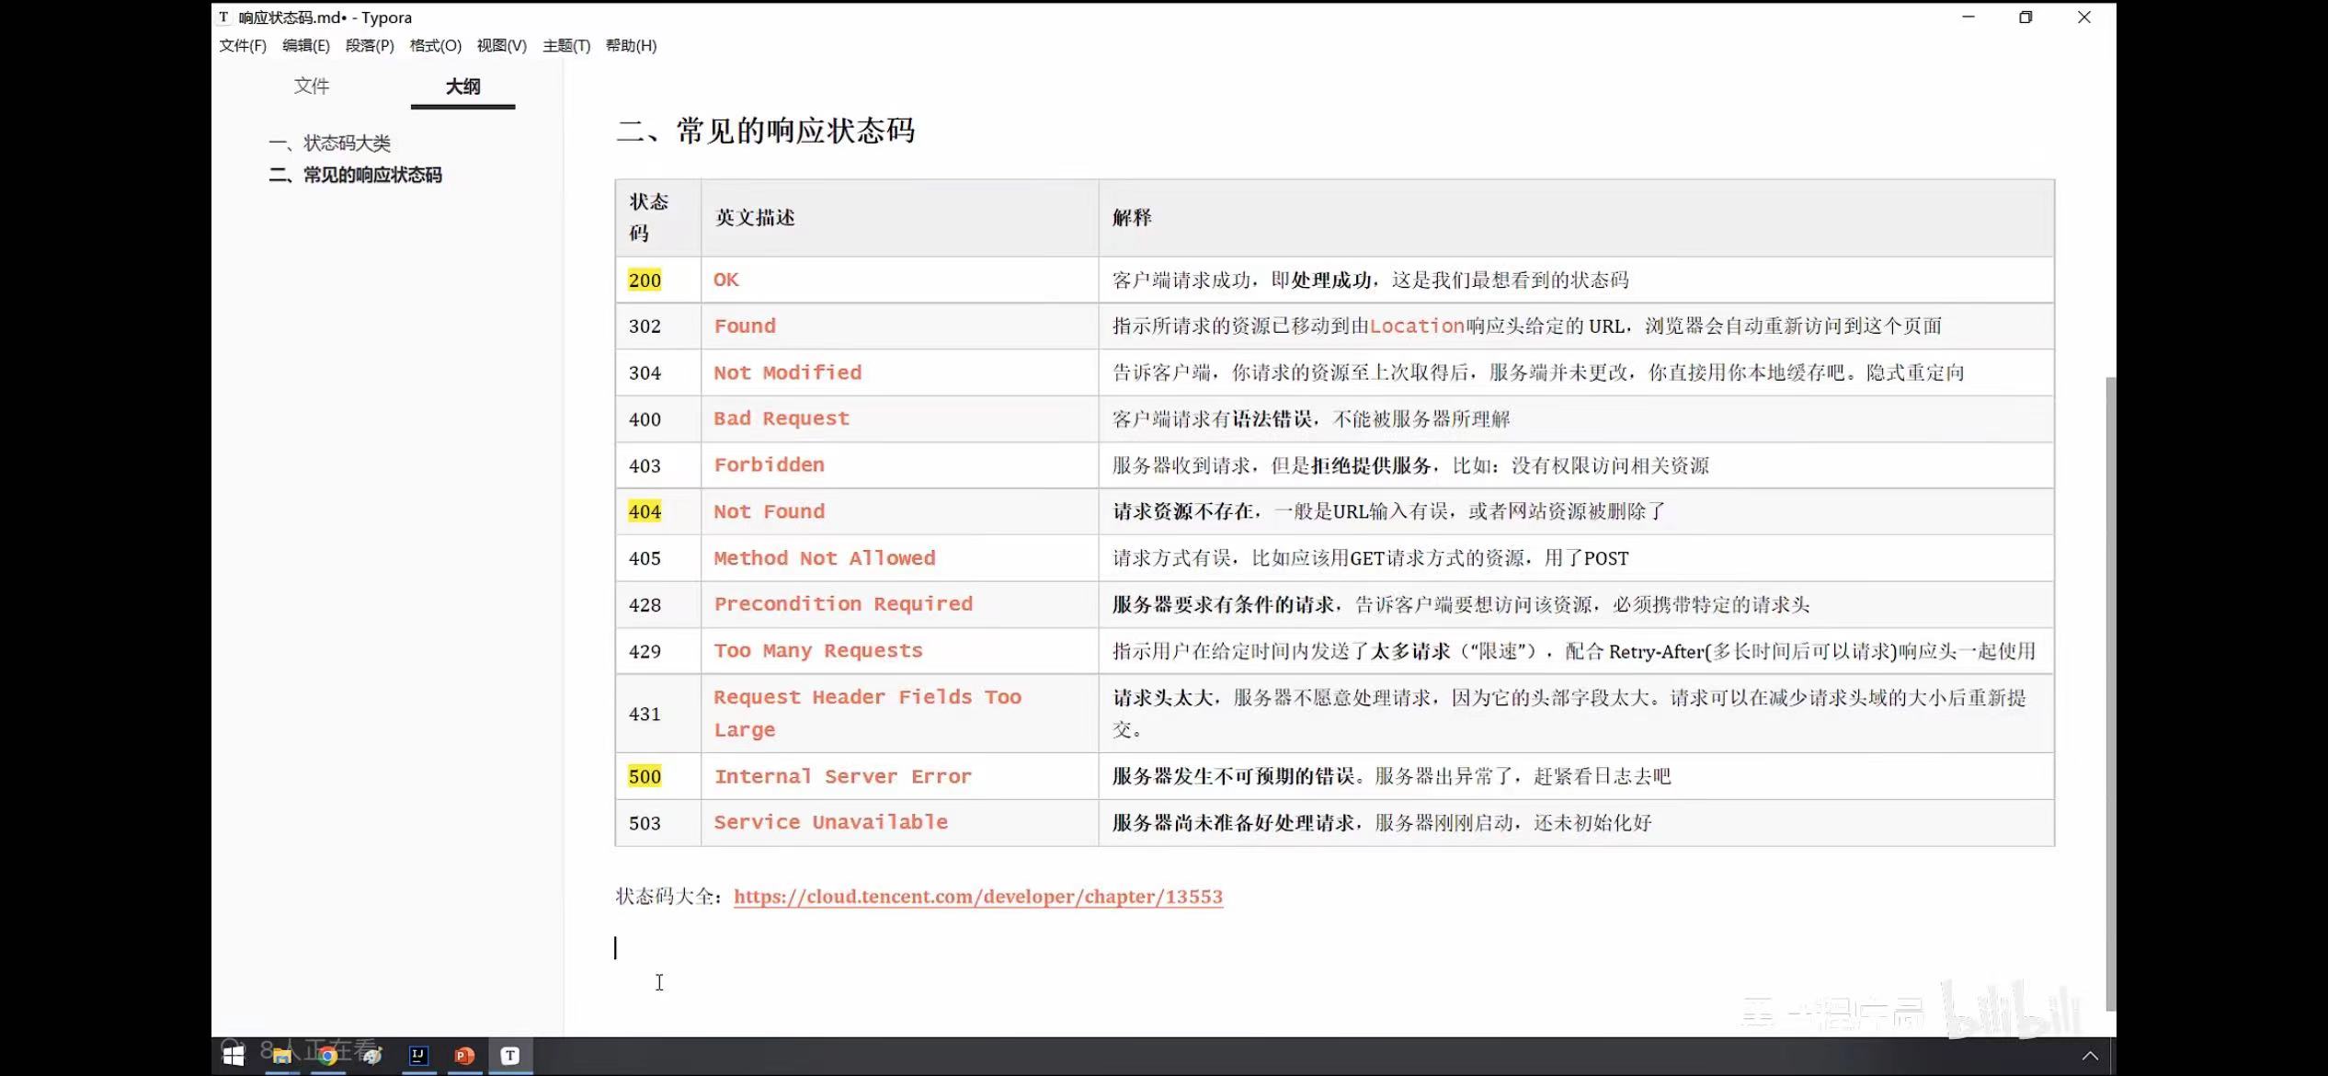Switch to Chrome in the taskbar
The image size is (2328, 1076).
pyautogui.click(x=327, y=1056)
